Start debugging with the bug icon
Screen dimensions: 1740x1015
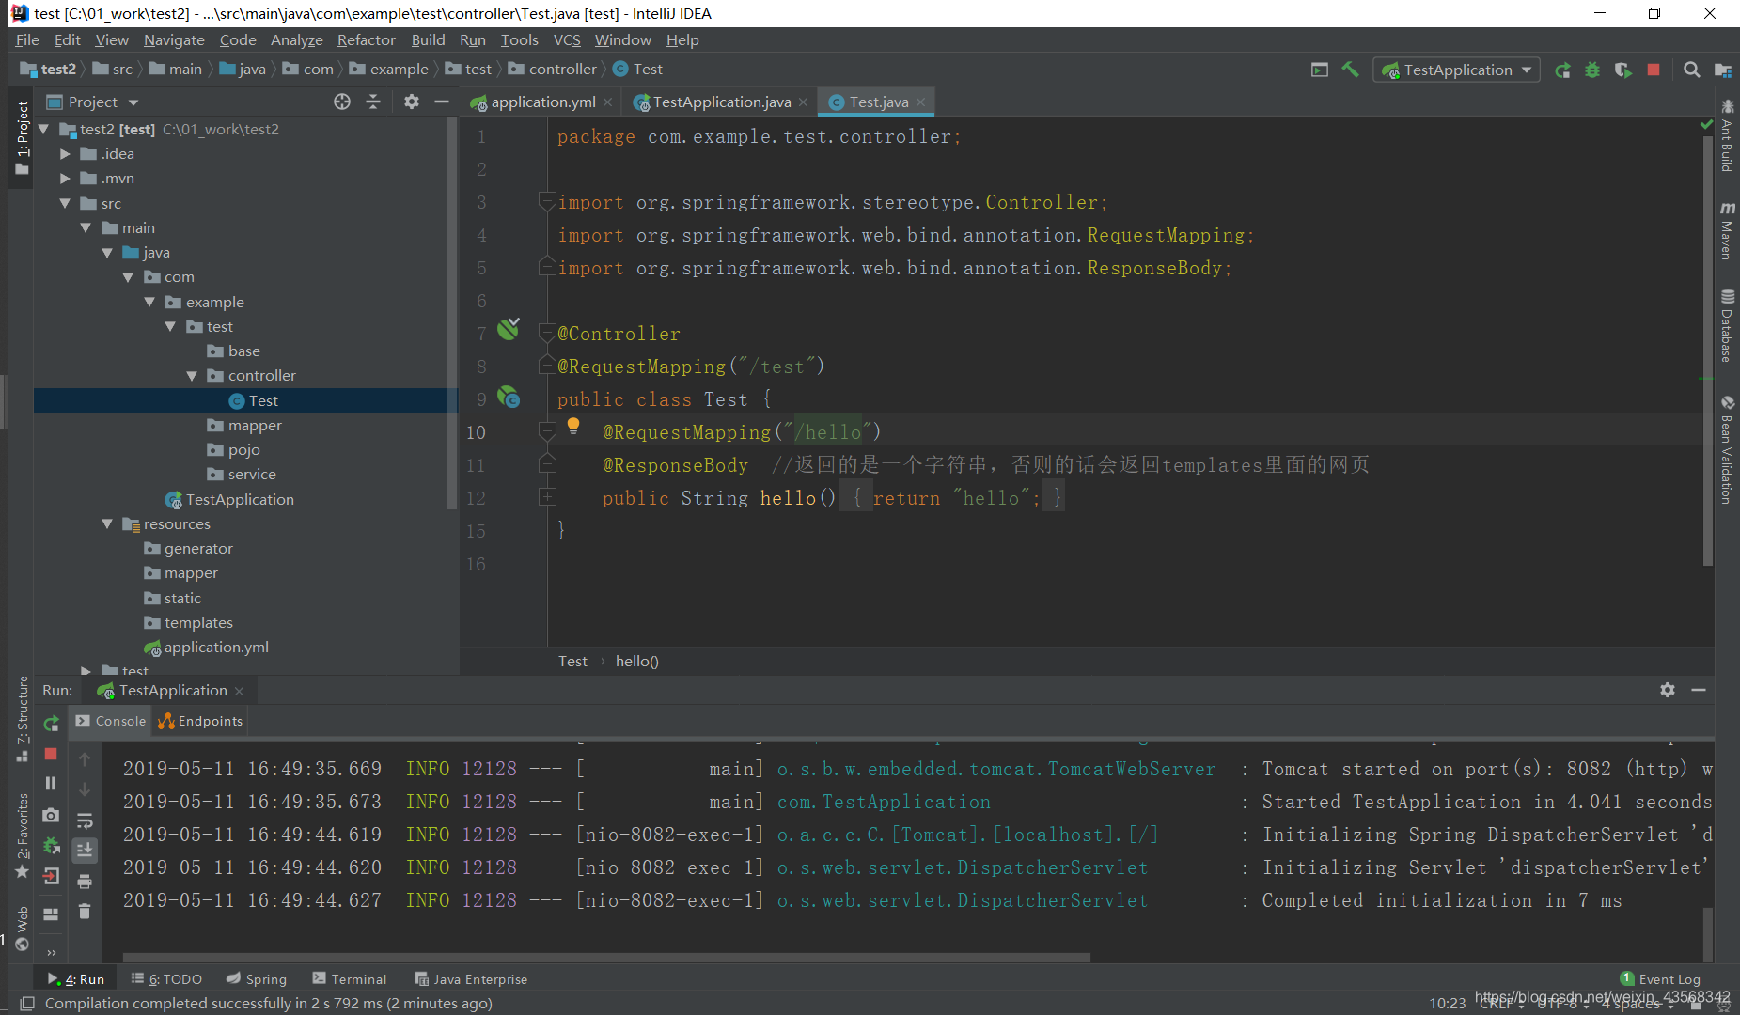pyautogui.click(x=1592, y=70)
